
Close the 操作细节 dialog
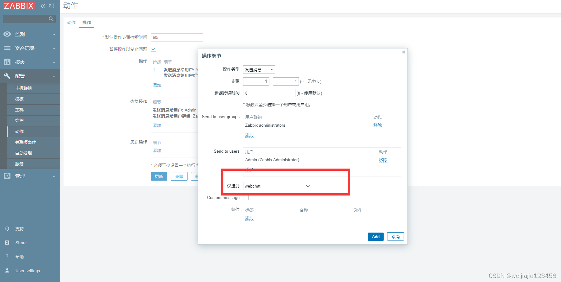point(404,52)
